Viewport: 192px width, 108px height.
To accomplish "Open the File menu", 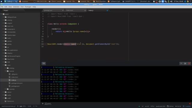I will (x=2, y=7).
